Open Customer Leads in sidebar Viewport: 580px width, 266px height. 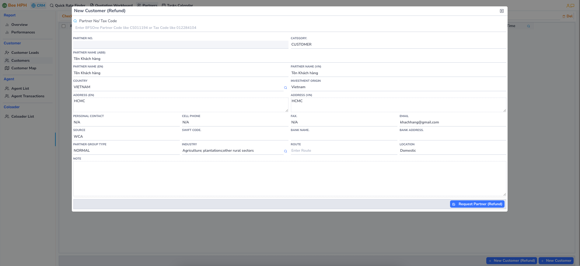[x=25, y=53]
